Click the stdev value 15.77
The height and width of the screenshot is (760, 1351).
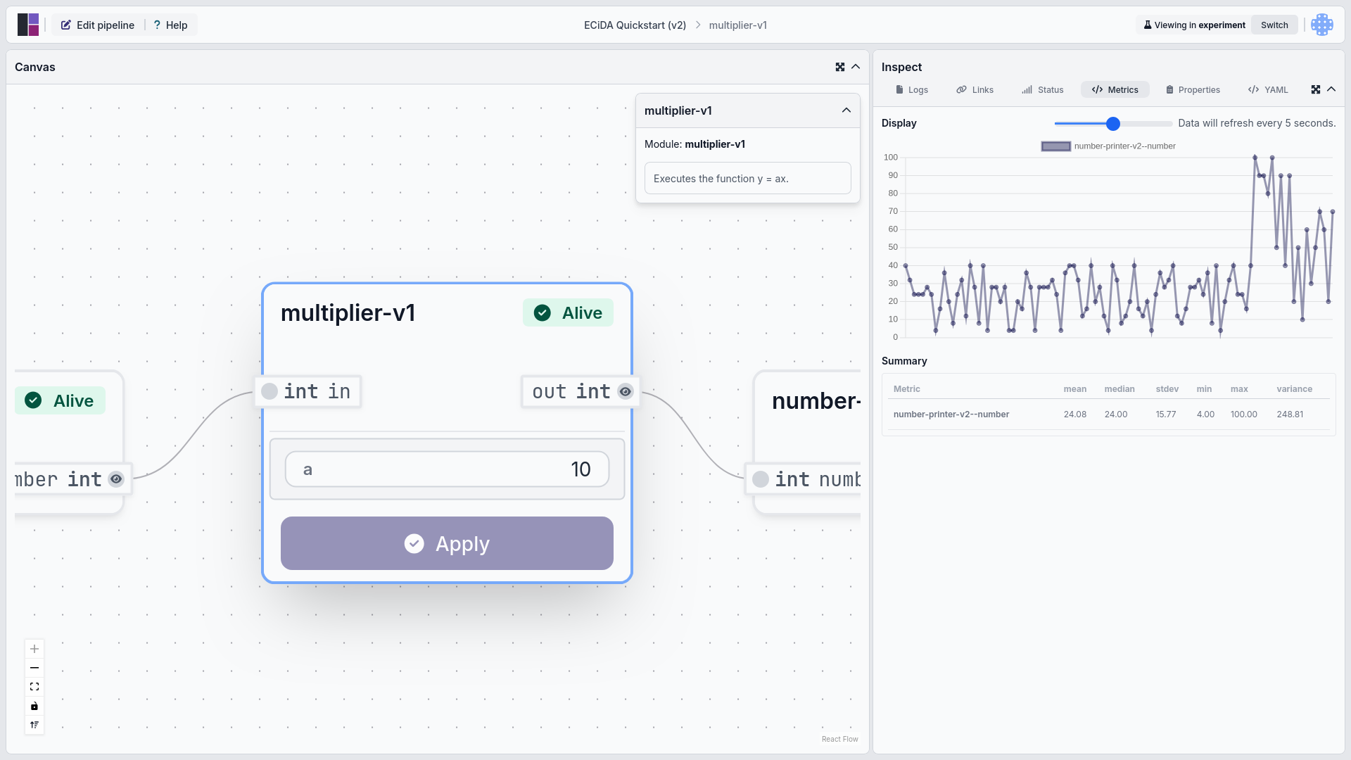(x=1165, y=414)
